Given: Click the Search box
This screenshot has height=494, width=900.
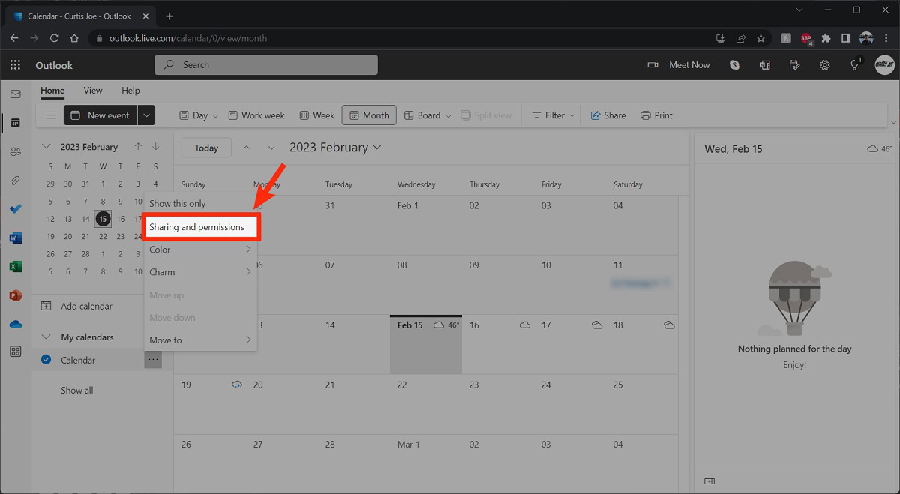Looking at the screenshot, I should click(x=266, y=65).
